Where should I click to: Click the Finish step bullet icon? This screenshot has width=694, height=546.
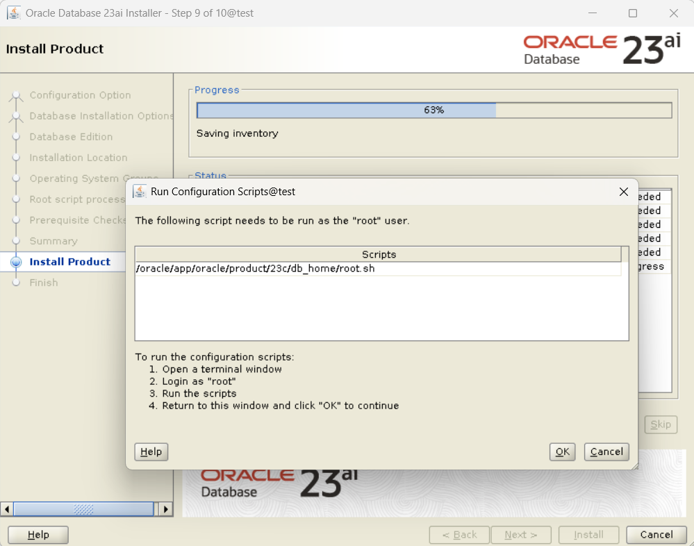pos(16,282)
